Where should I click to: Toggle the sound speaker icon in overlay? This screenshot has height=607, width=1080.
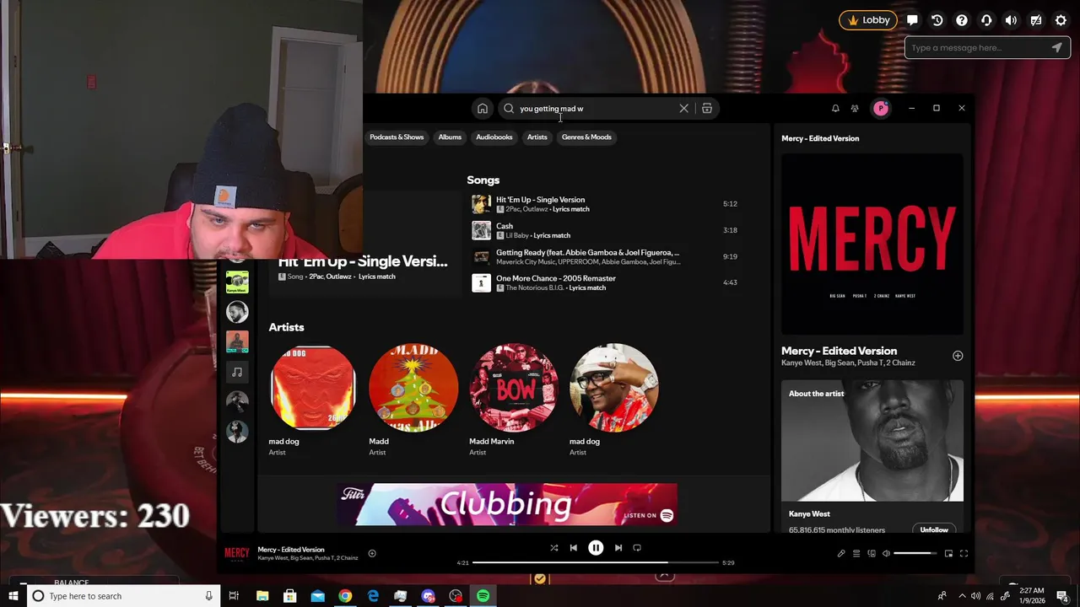click(x=1011, y=20)
